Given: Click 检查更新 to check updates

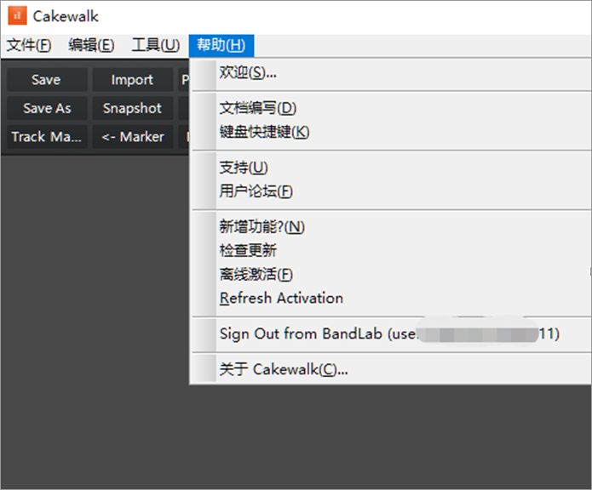Looking at the screenshot, I should click(392, 251).
